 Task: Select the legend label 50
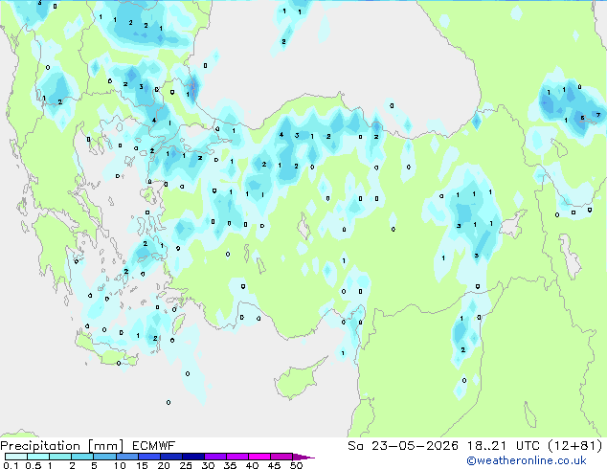point(297,465)
